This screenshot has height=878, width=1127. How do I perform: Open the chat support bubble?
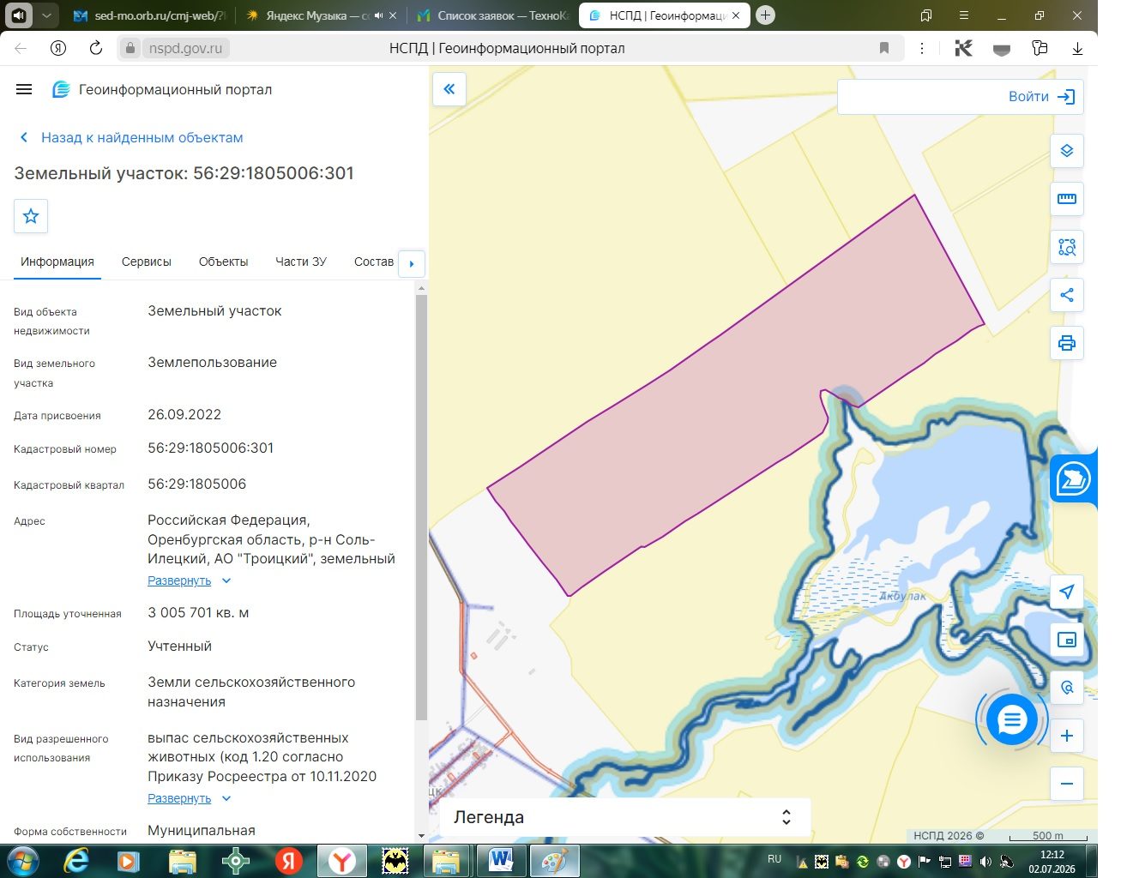point(1012,719)
